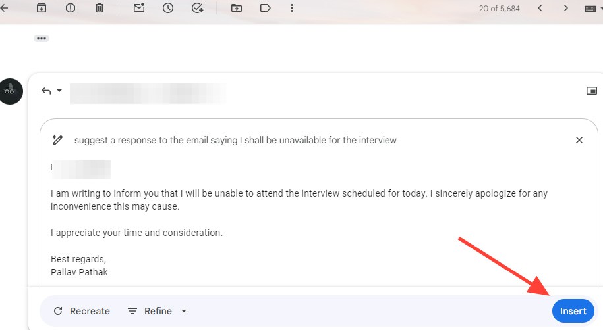Mark the email as unread
The height and width of the screenshot is (330, 603).
pos(139,8)
